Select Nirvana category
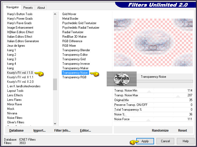This screenshot has width=197, height=147. click(12, 113)
